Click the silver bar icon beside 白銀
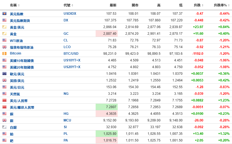The width and height of the screenshot is (232, 144). (x=4, y=127)
